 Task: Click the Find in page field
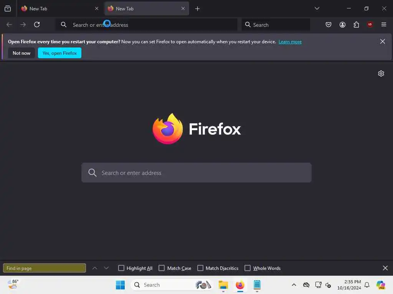click(x=45, y=268)
